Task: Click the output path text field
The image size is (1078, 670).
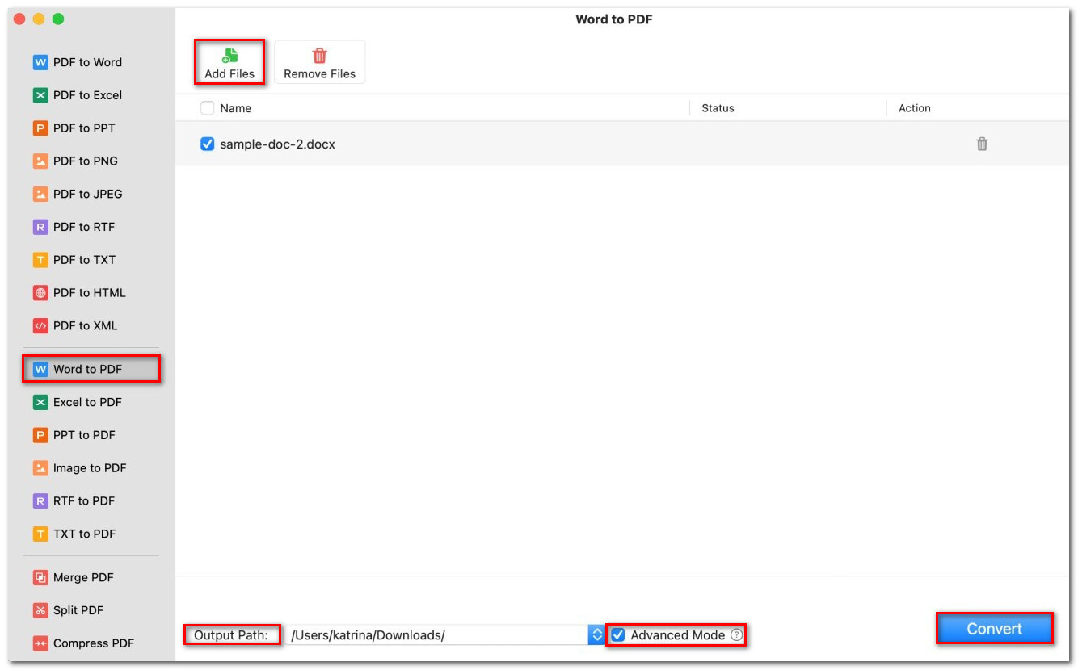Action: pyautogui.click(x=436, y=635)
